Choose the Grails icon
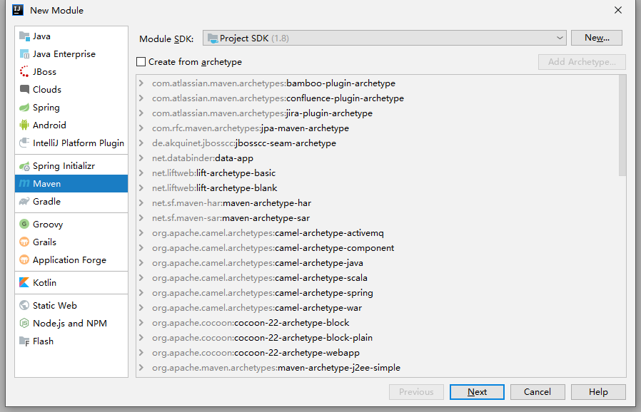The height and width of the screenshot is (412, 641). coord(24,242)
